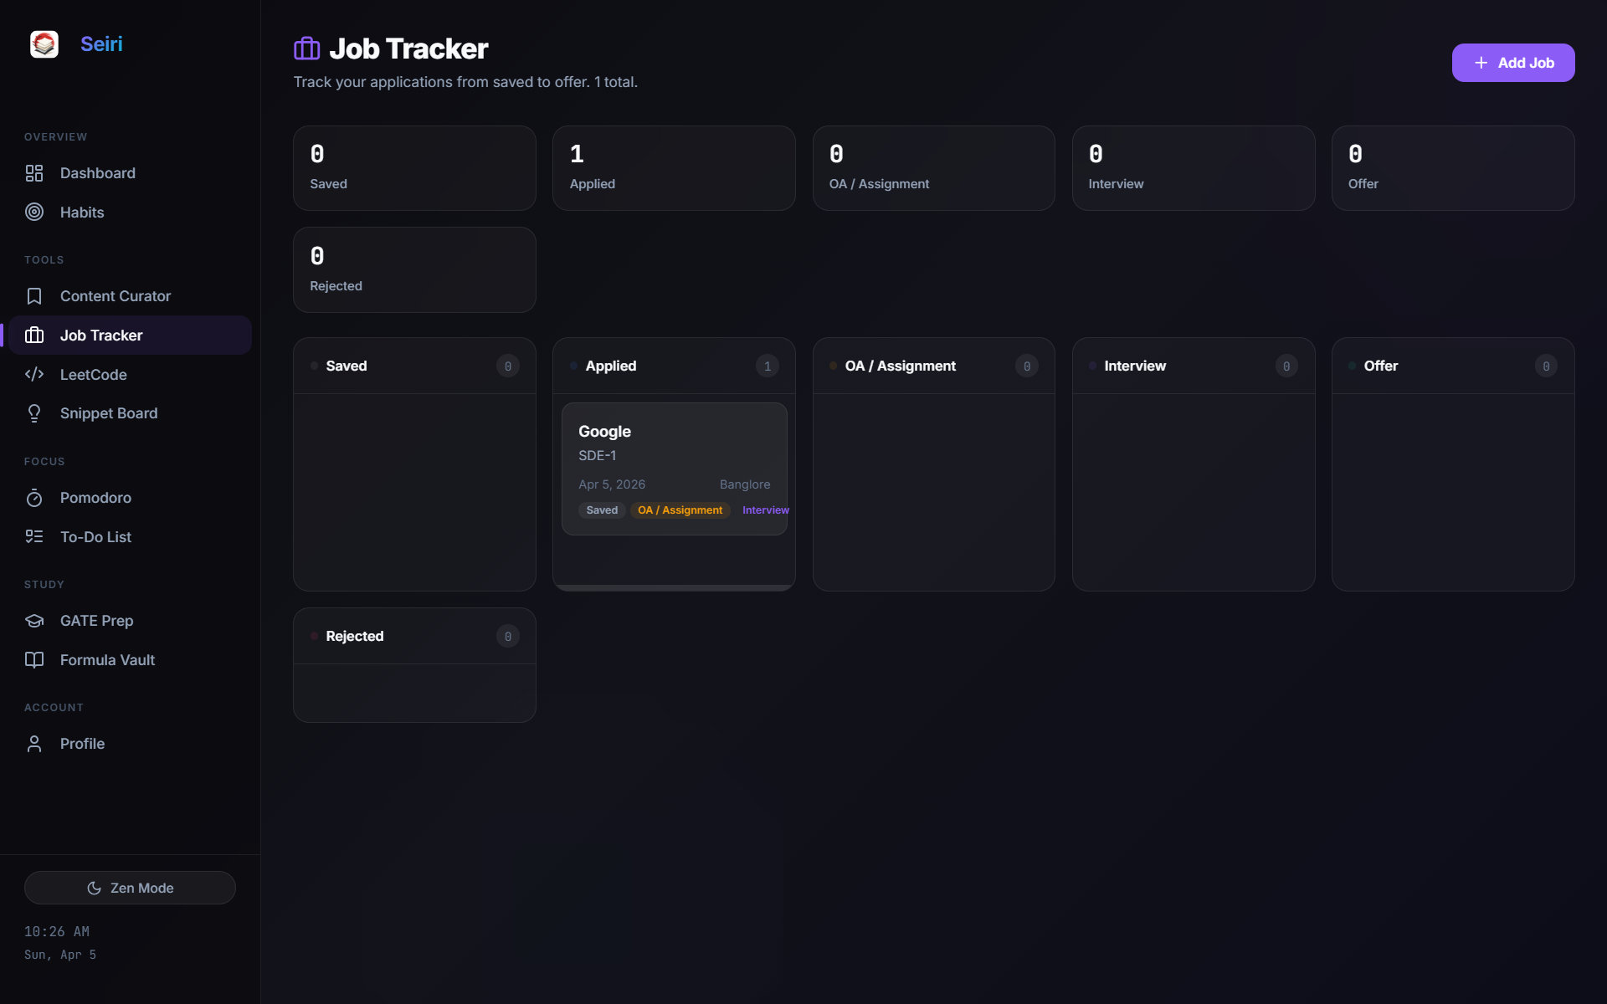Click the Applied stat card
This screenshot has height=1004, width=1607.
click(x=674, y=168)
